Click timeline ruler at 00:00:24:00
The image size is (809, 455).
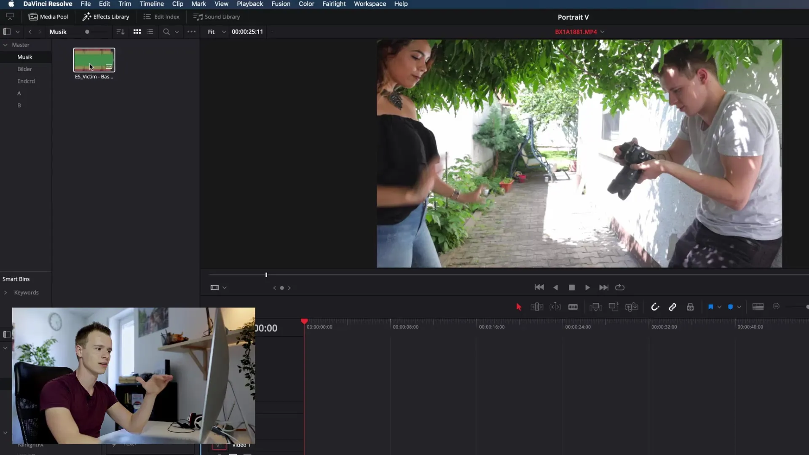click(x=578, y=327)
